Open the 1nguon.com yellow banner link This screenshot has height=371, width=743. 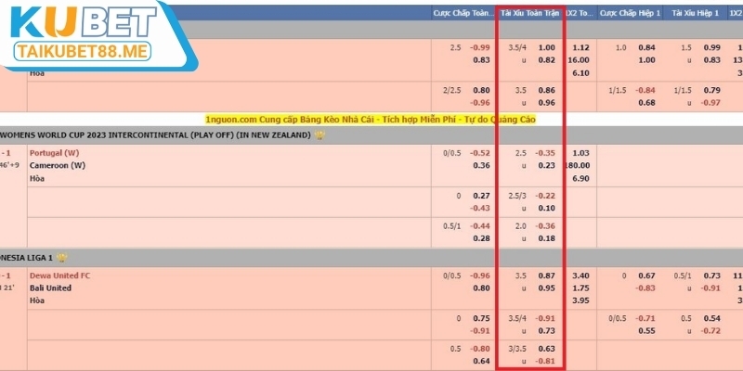[x=371, y=119]
